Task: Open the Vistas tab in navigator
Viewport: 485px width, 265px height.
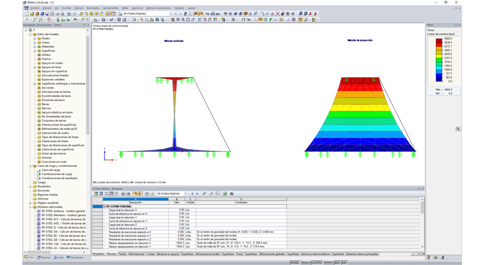Action: click(x=59, y=257)
